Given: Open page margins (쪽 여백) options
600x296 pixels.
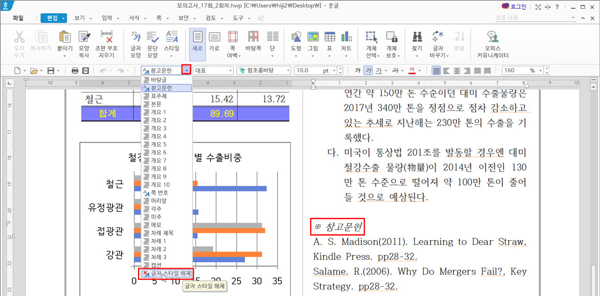Looking at the screenshot, I should [233, 44].
